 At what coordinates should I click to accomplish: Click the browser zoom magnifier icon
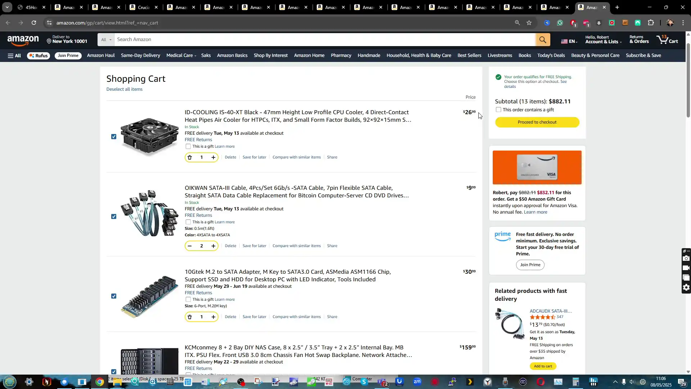click(x=517, y=23)
